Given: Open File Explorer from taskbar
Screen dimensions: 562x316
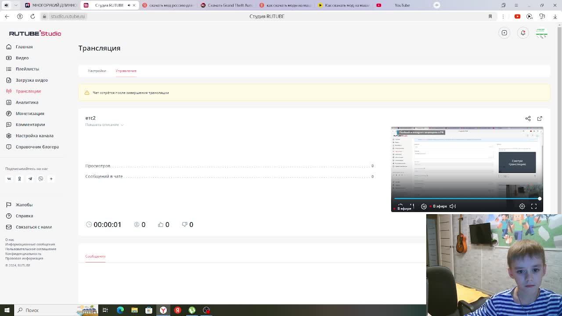Looking at the screenshot, I should 134,310.
